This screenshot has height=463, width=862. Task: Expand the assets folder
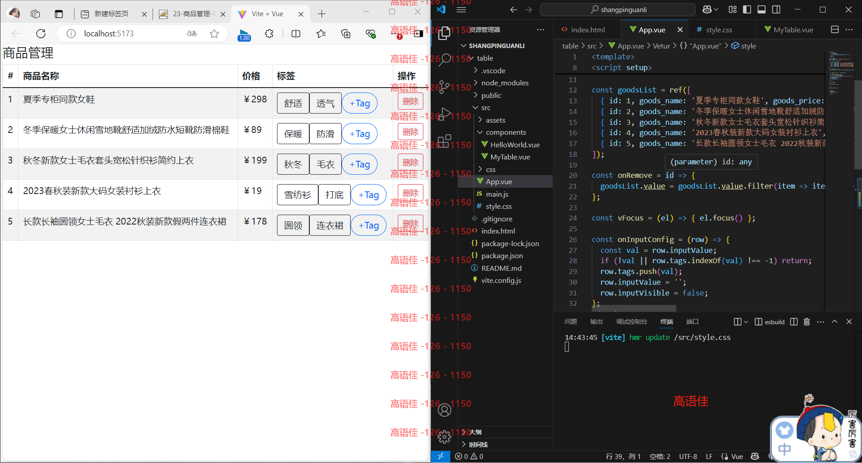click(x=506, y=120)
